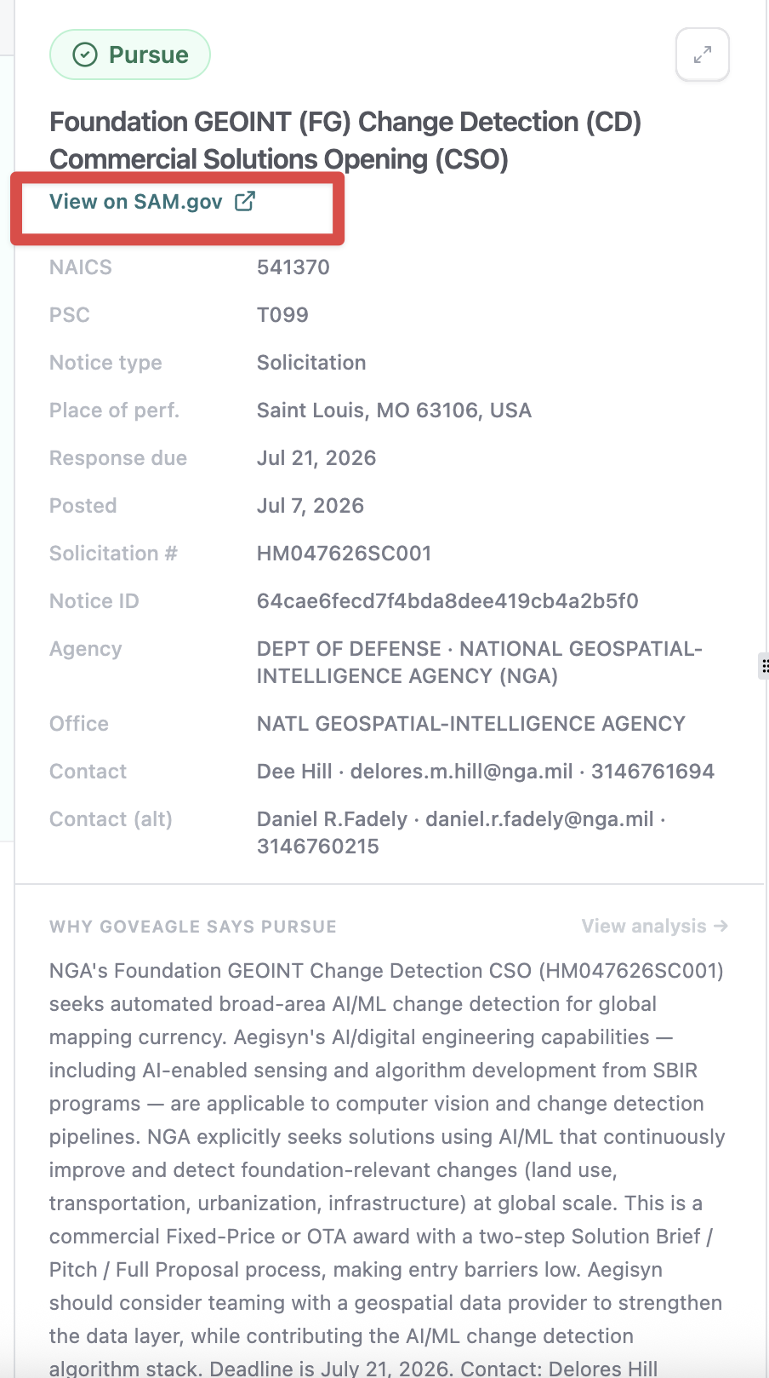The image size is (769, 1378).
Task: Click the WHY GOVEAGLE SAYS PURSUE heading
Action: (193, 927)
